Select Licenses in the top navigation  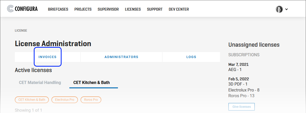133,9
